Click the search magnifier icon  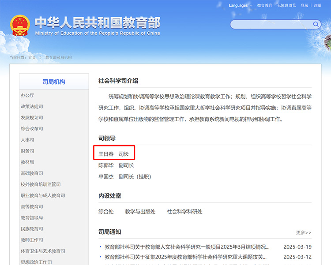pos(316,24)
